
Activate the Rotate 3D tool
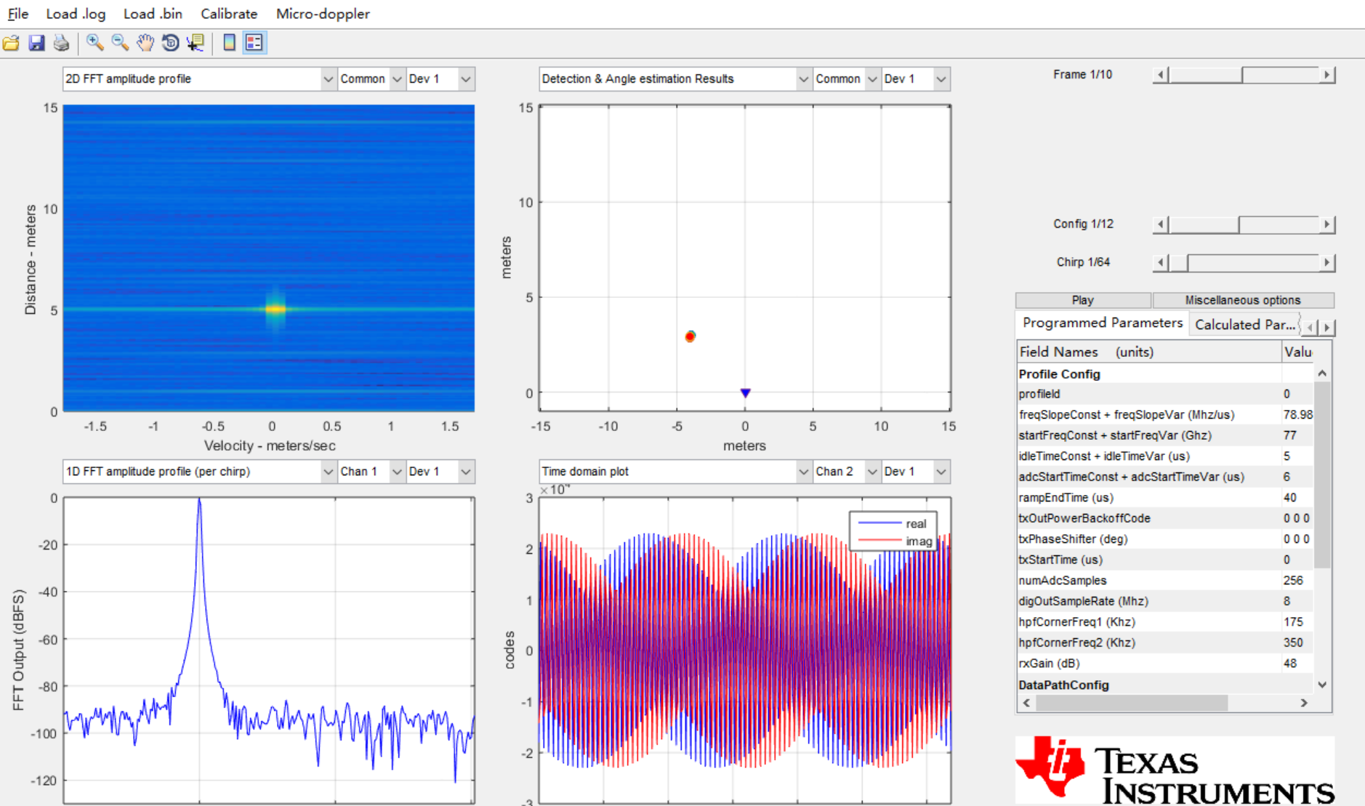(170, 43)
